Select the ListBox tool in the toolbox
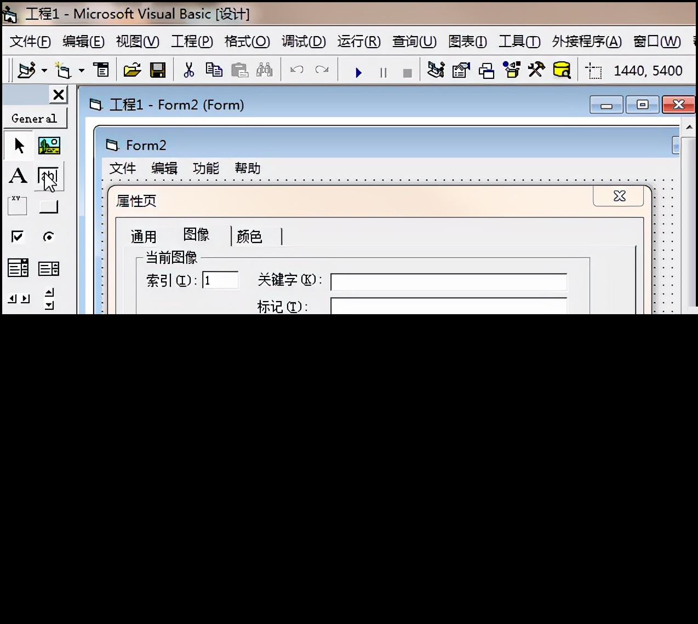 pyautogui.click(x=49, y=269)
